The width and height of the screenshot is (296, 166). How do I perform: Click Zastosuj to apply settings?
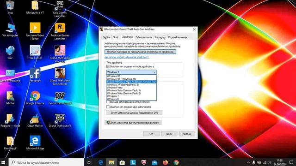187,134
